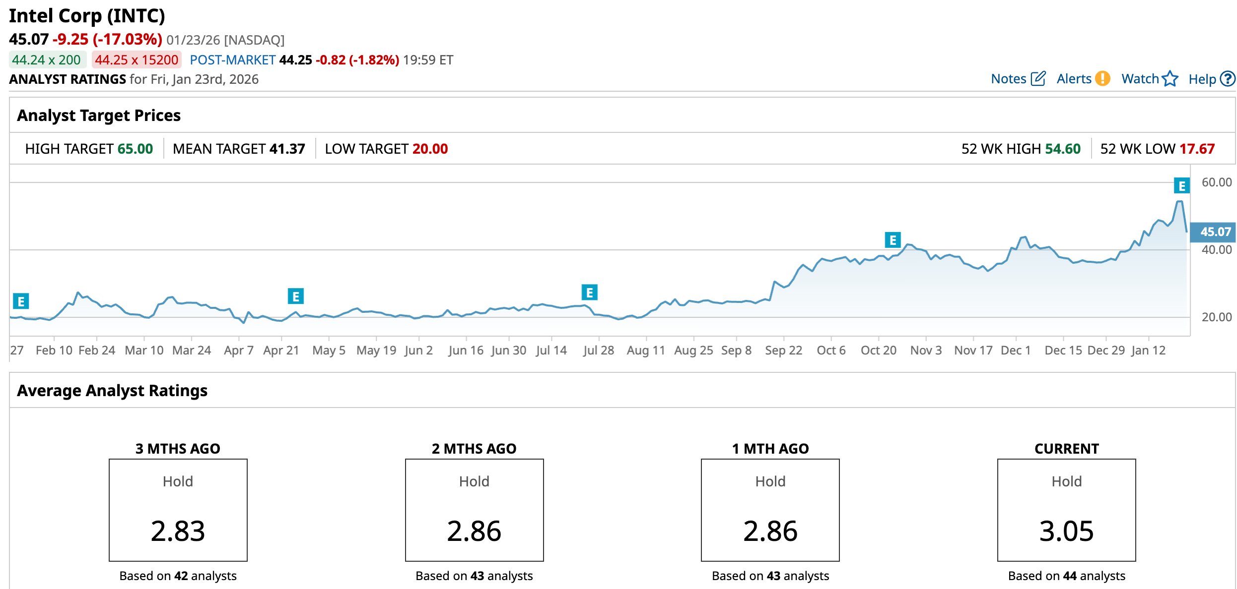The width and height of the screenshot is (1237, 589).
Task: Click earnings marker E near Apr 21
Action: (295, 296)
